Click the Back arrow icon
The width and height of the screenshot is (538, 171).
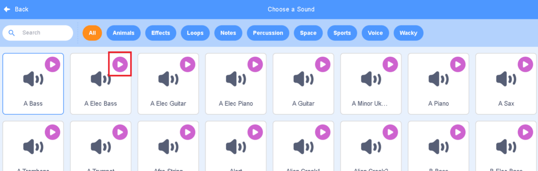pos(7,9)
